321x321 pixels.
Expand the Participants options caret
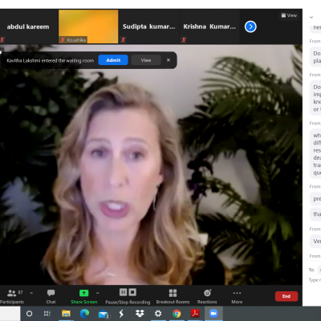31,293
